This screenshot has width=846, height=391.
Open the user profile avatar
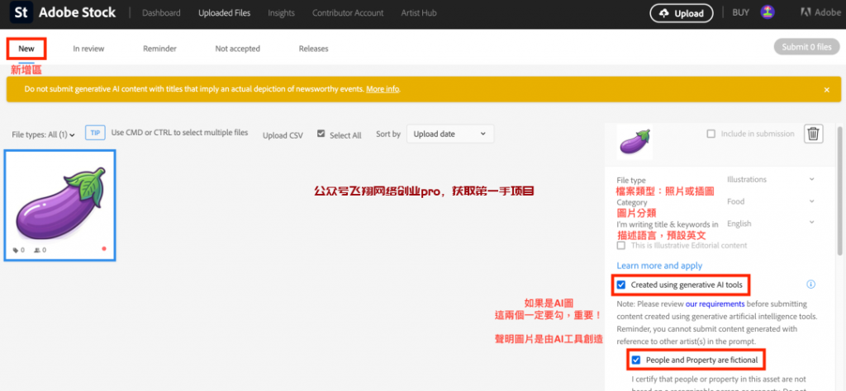click(x=768, y=12)
